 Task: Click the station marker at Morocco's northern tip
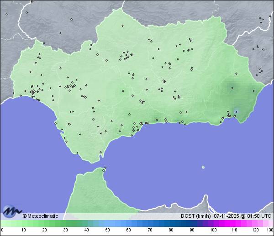pyautogui.click(x=105, y=169)
